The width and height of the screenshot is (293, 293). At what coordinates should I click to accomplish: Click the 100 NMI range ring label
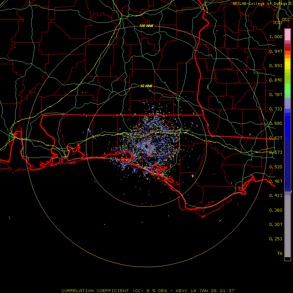[x=146, y=26]
